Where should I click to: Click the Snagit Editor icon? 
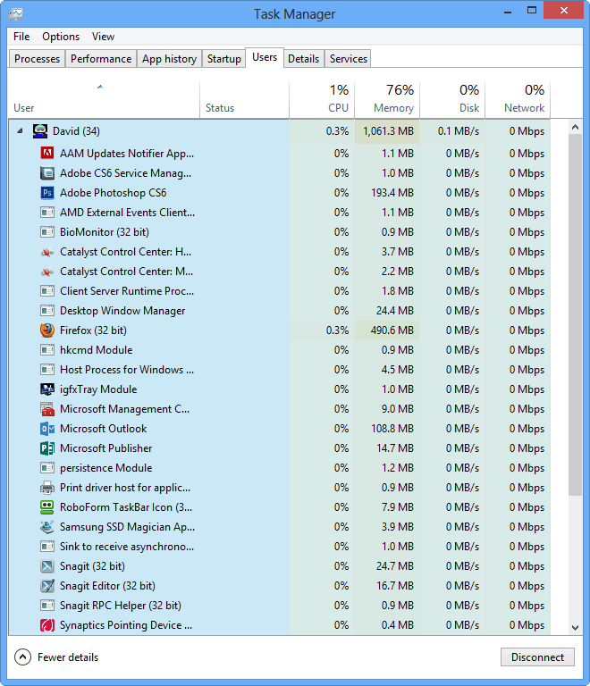47,586
